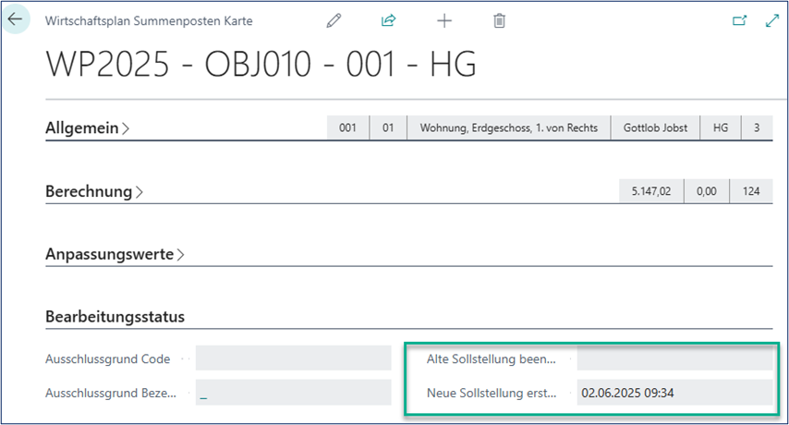The height and width of the screenshot is (425, 789).
Task: Expand the Anpassungswerte section
Action: (x=115, y=254)
